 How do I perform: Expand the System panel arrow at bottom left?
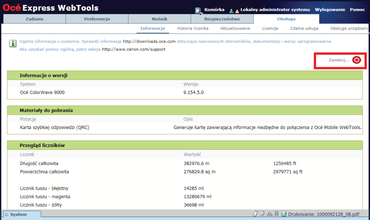tap(6, 215)
